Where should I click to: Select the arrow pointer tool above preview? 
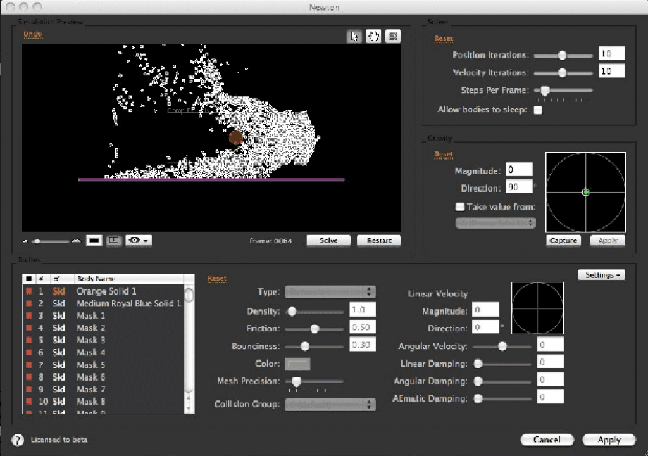(x=354, y=36)
